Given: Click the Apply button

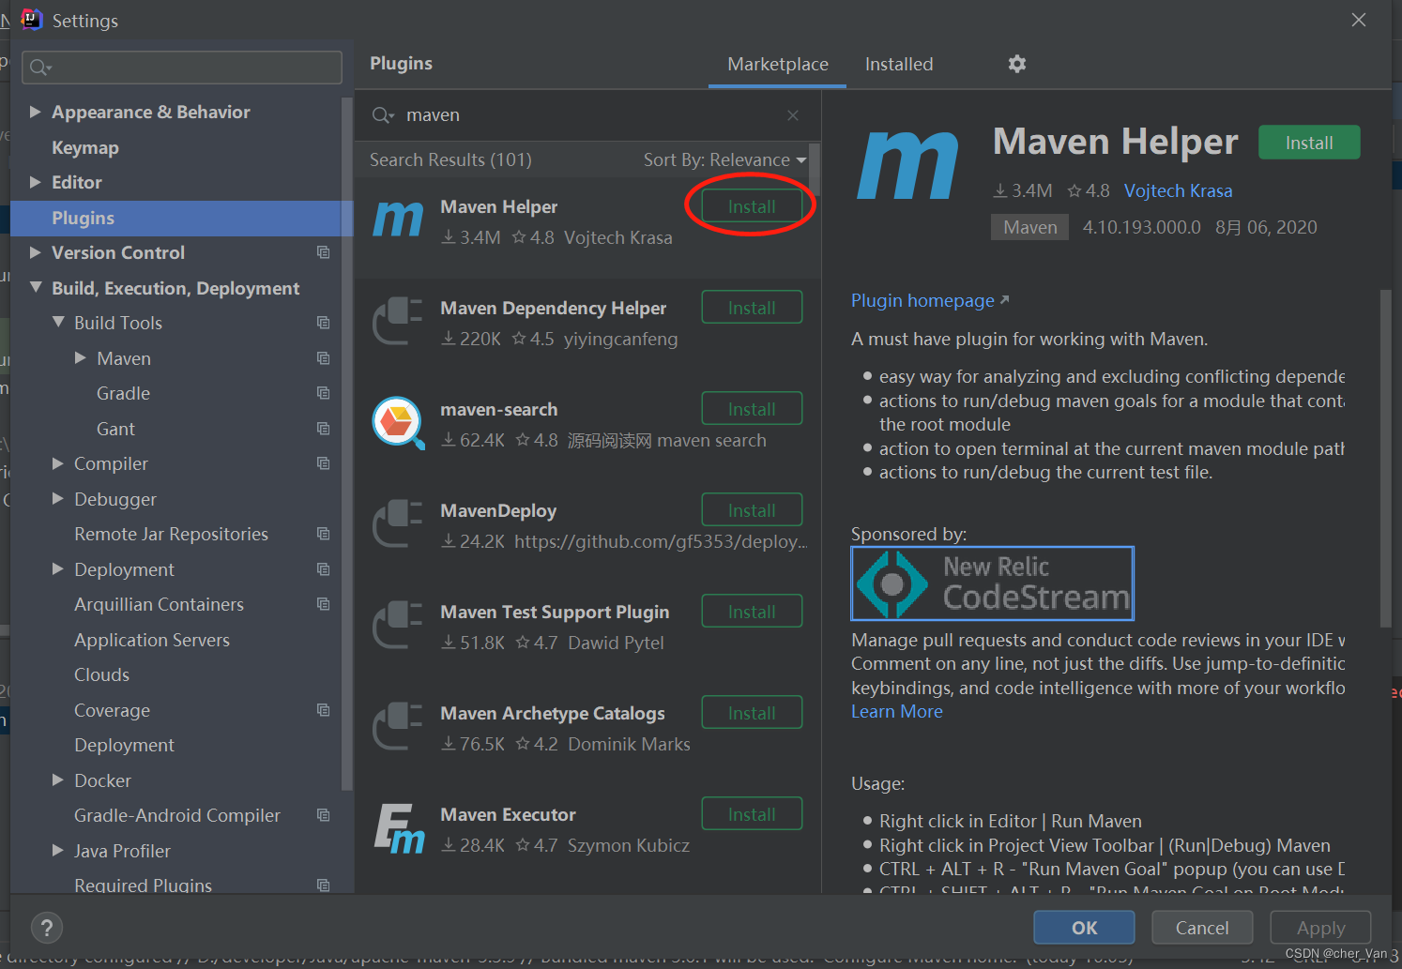Looking at the screenshot, I should [x=1320, y=928].
